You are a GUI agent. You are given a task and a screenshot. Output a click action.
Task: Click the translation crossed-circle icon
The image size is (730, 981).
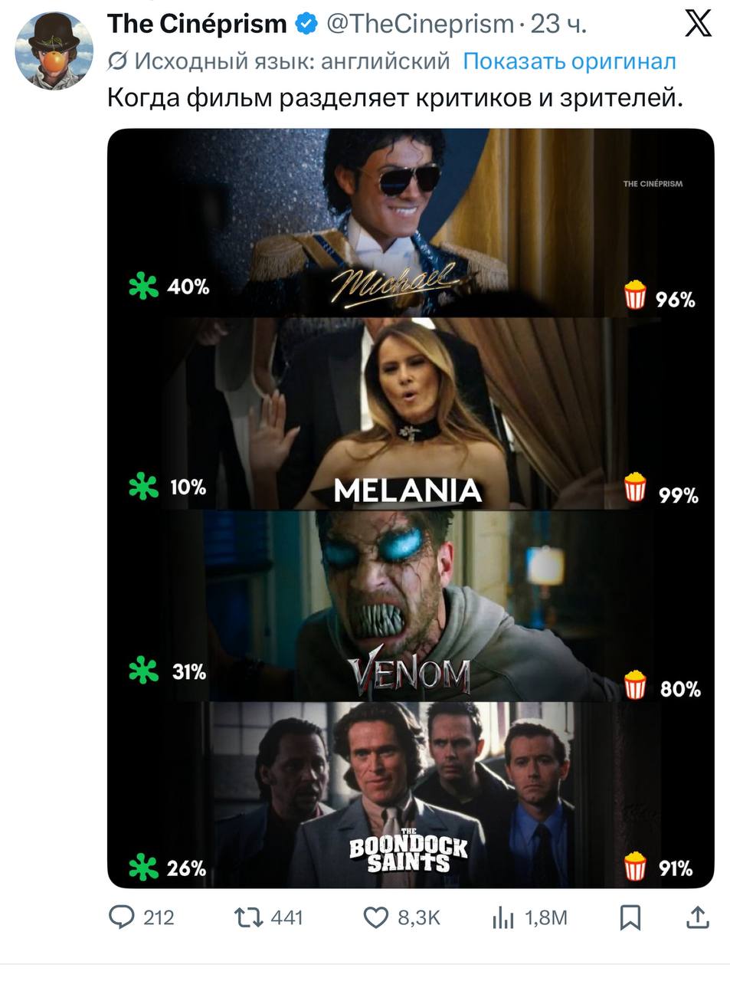(x=118, y=61)
